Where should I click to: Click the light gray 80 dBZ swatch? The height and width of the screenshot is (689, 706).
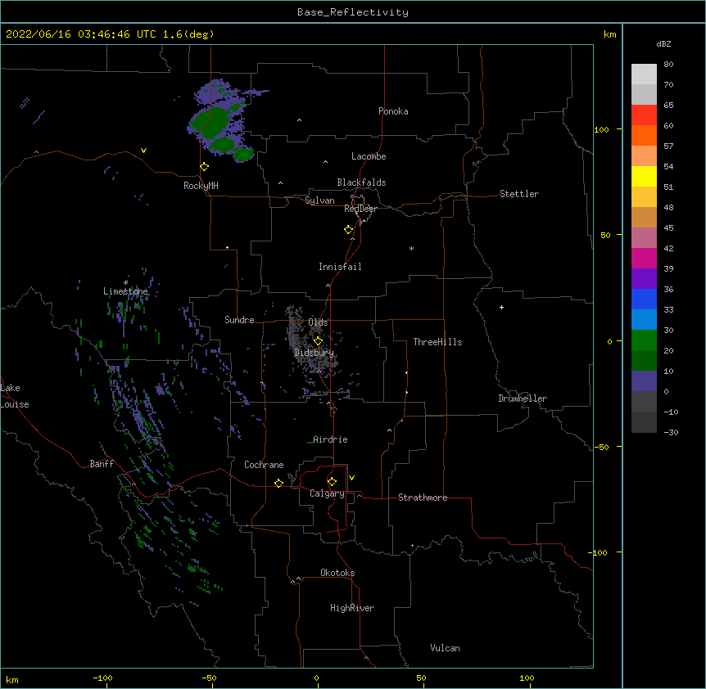click(644, 74)
